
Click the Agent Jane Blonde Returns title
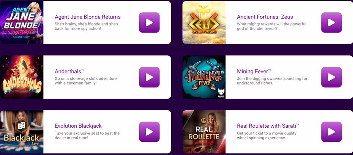[x=88, y=17]
